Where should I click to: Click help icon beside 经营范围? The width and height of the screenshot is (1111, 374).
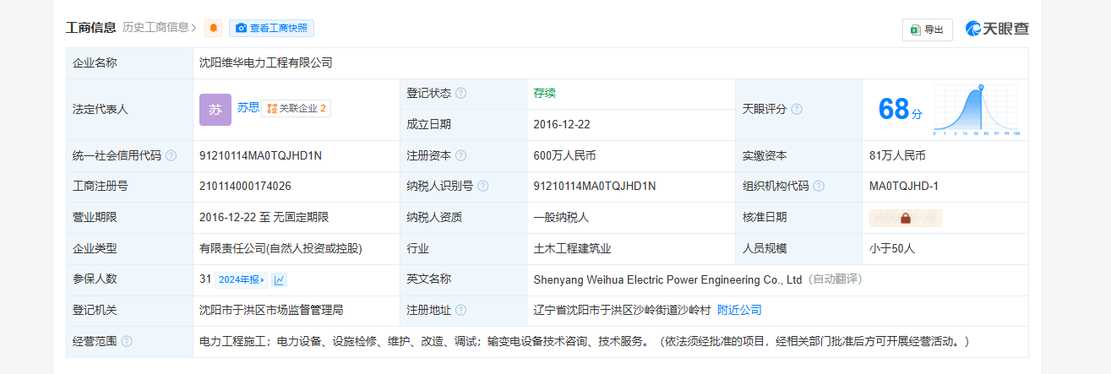click(x=127, y=342)
